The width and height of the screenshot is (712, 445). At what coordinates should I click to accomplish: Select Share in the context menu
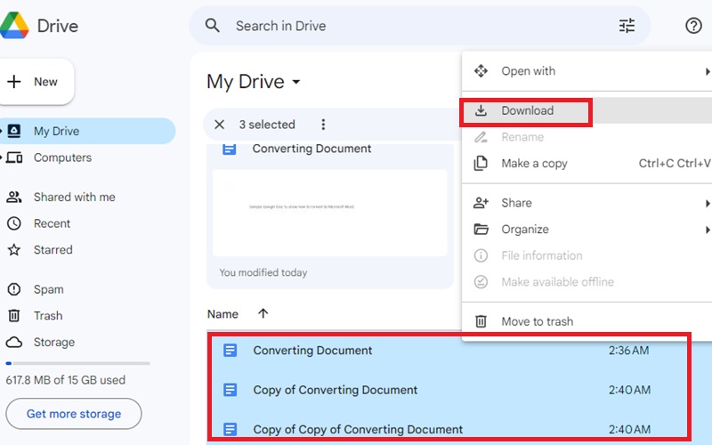[587, 203]
